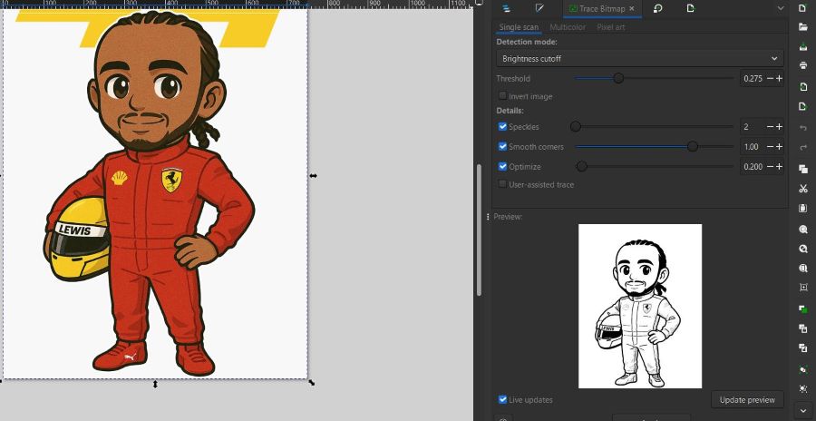Click the Save document icon

pos(803,46)
